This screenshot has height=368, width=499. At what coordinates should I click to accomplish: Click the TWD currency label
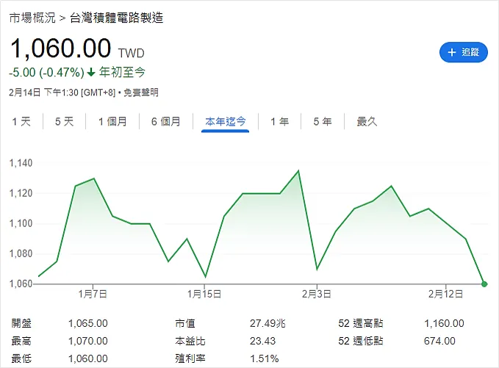tap(131, 53)
